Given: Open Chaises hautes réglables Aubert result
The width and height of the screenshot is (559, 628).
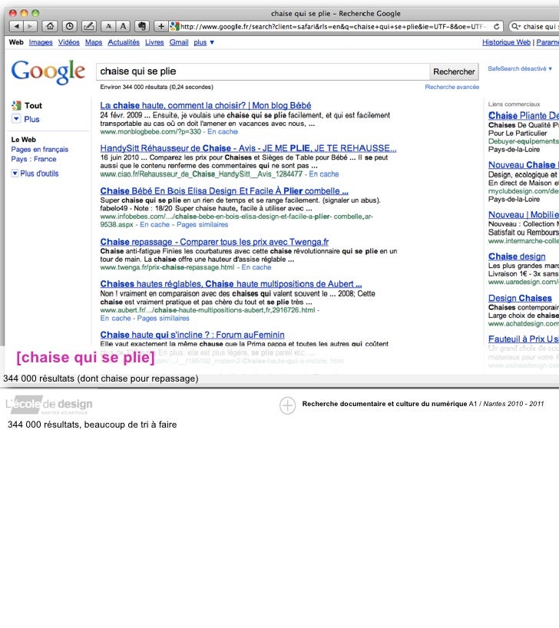Looking at the screenshot, I should 231,284.
